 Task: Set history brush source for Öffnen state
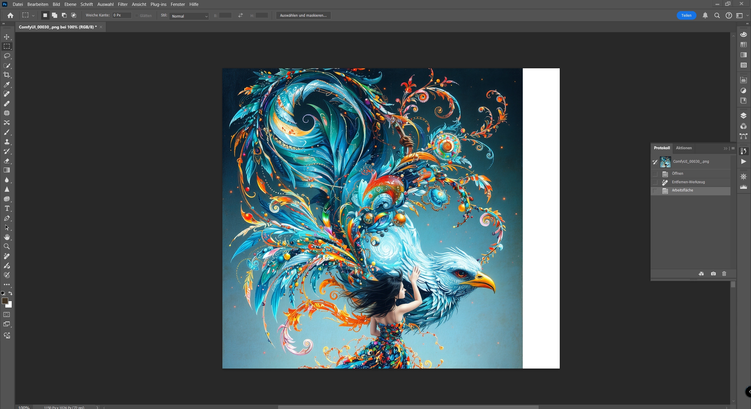[655, 174]
